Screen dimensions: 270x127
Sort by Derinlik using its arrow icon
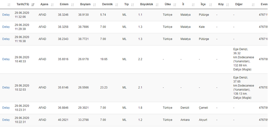[x=117, y=5]
